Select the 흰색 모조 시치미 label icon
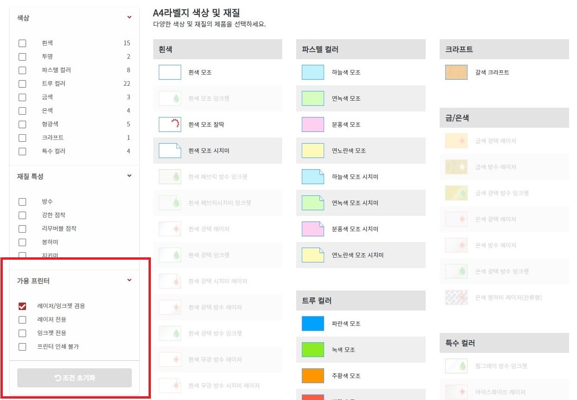Viewport: 577px width, 400px height. [x=170, y=151]
